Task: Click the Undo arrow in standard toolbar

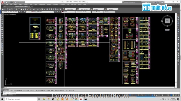Action: click(31, 9)
